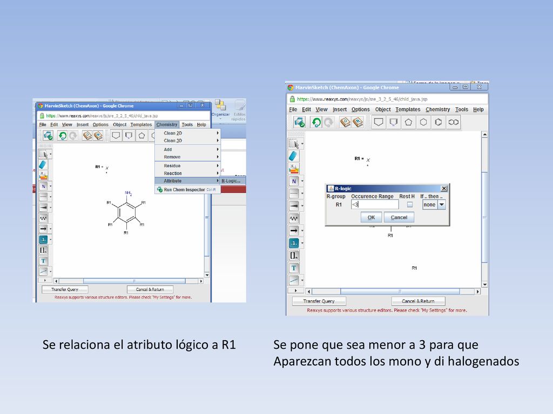This screenshot has width=553, height=414.
Task: Expand the Nitrogen atom tool arrow, right window
Action: click(302, 181)
